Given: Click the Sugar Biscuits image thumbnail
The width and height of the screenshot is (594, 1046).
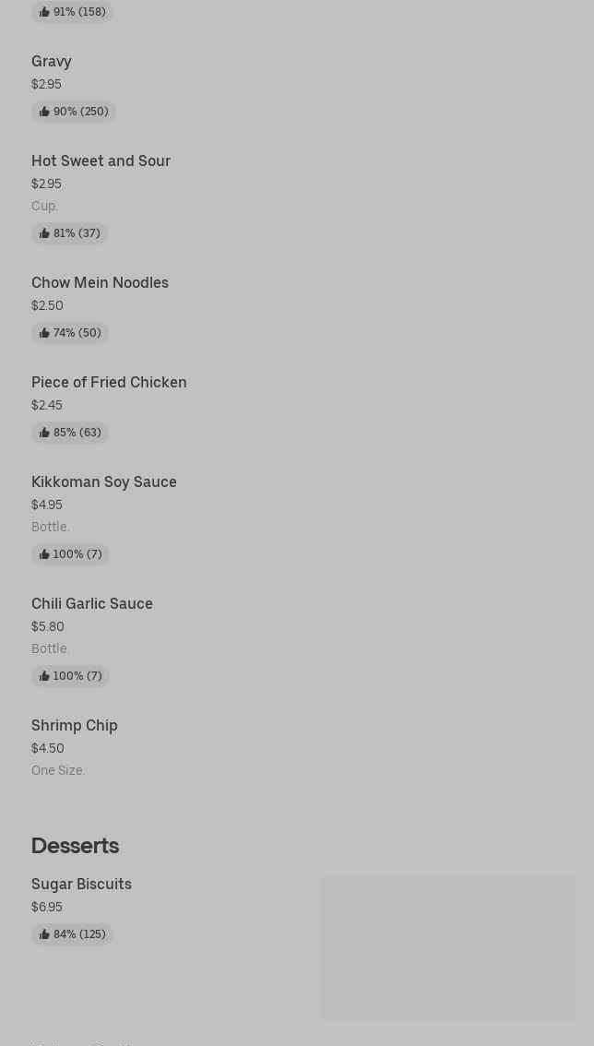Looking at the screenshot, I should pyautogui.click(x=447, y=947).
